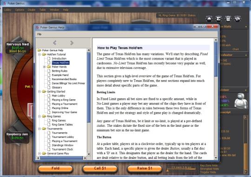This screenshot has height=177, width=251.
Task: Collapse the Ring Games tree node
Action: coord(40,116)
